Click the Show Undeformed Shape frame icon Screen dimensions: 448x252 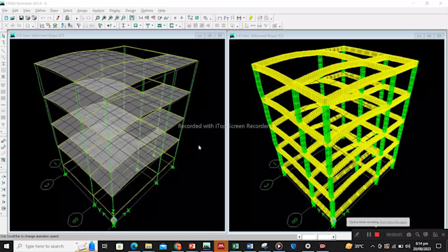click(x=219, y=18)
